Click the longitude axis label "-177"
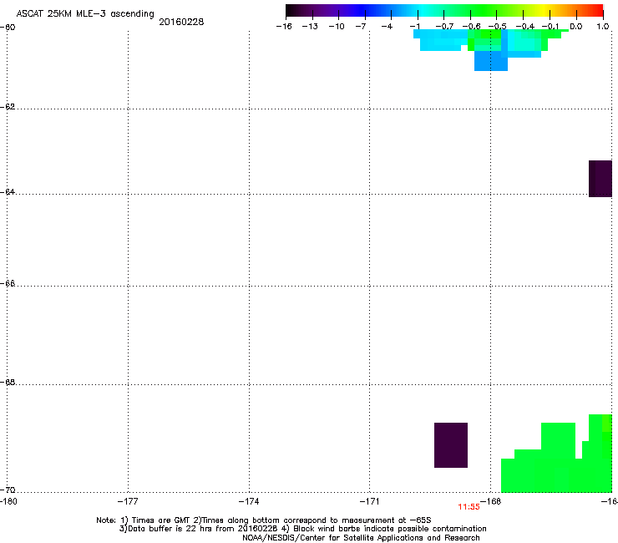 (128, 501)
